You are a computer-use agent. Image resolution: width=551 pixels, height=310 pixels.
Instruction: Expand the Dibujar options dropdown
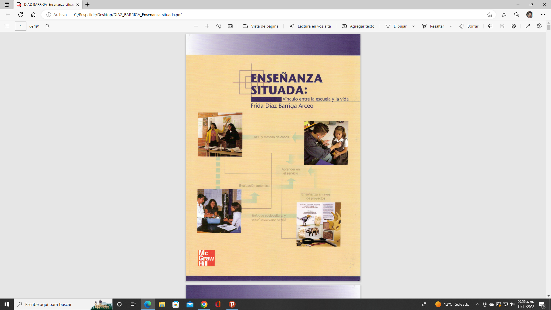click(414, 26)
